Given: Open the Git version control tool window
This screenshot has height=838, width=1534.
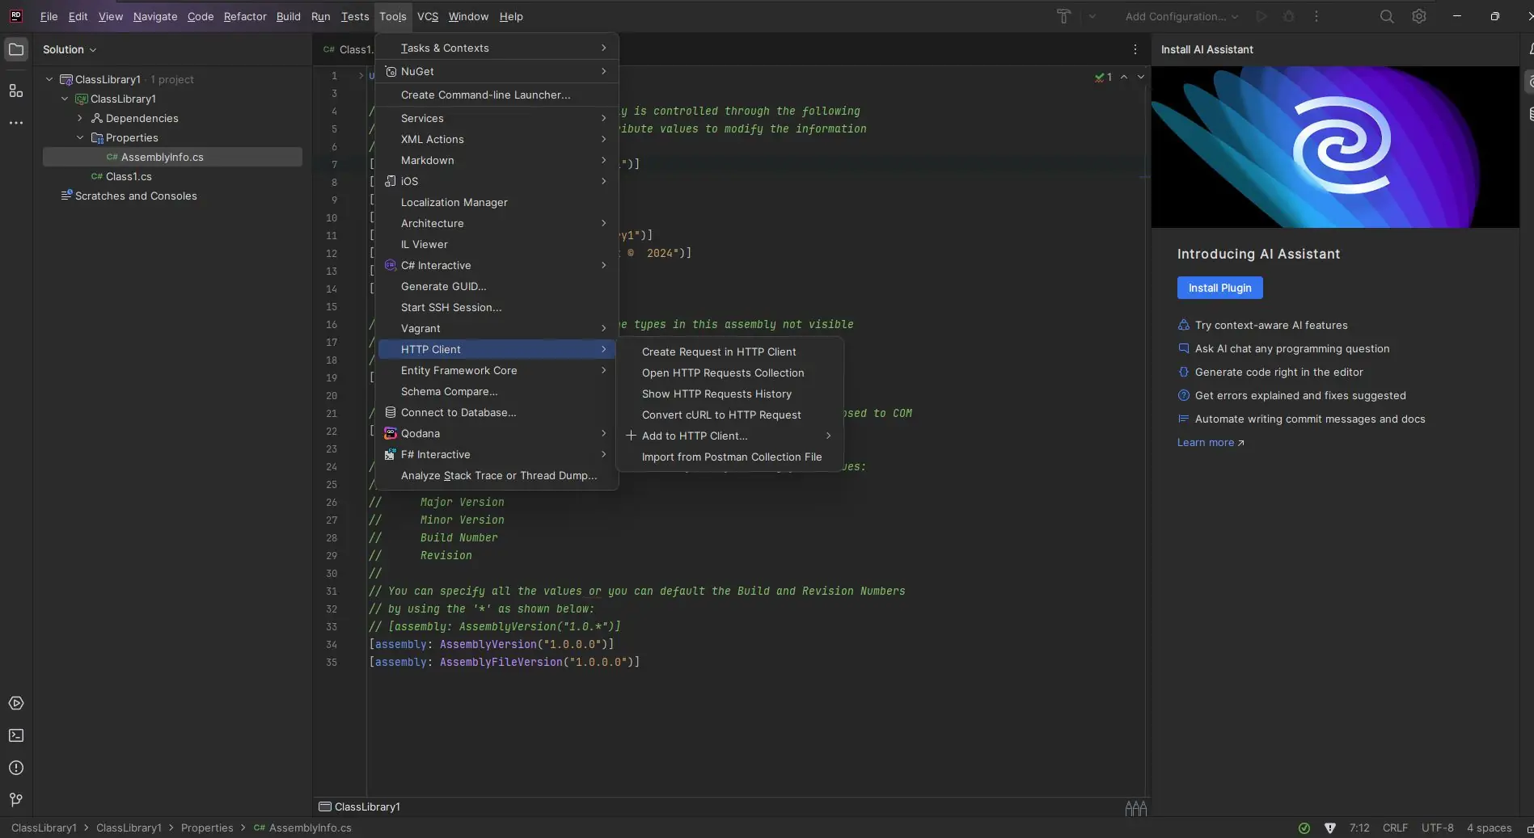Looking at the screenshot, I should pos(16,799).
